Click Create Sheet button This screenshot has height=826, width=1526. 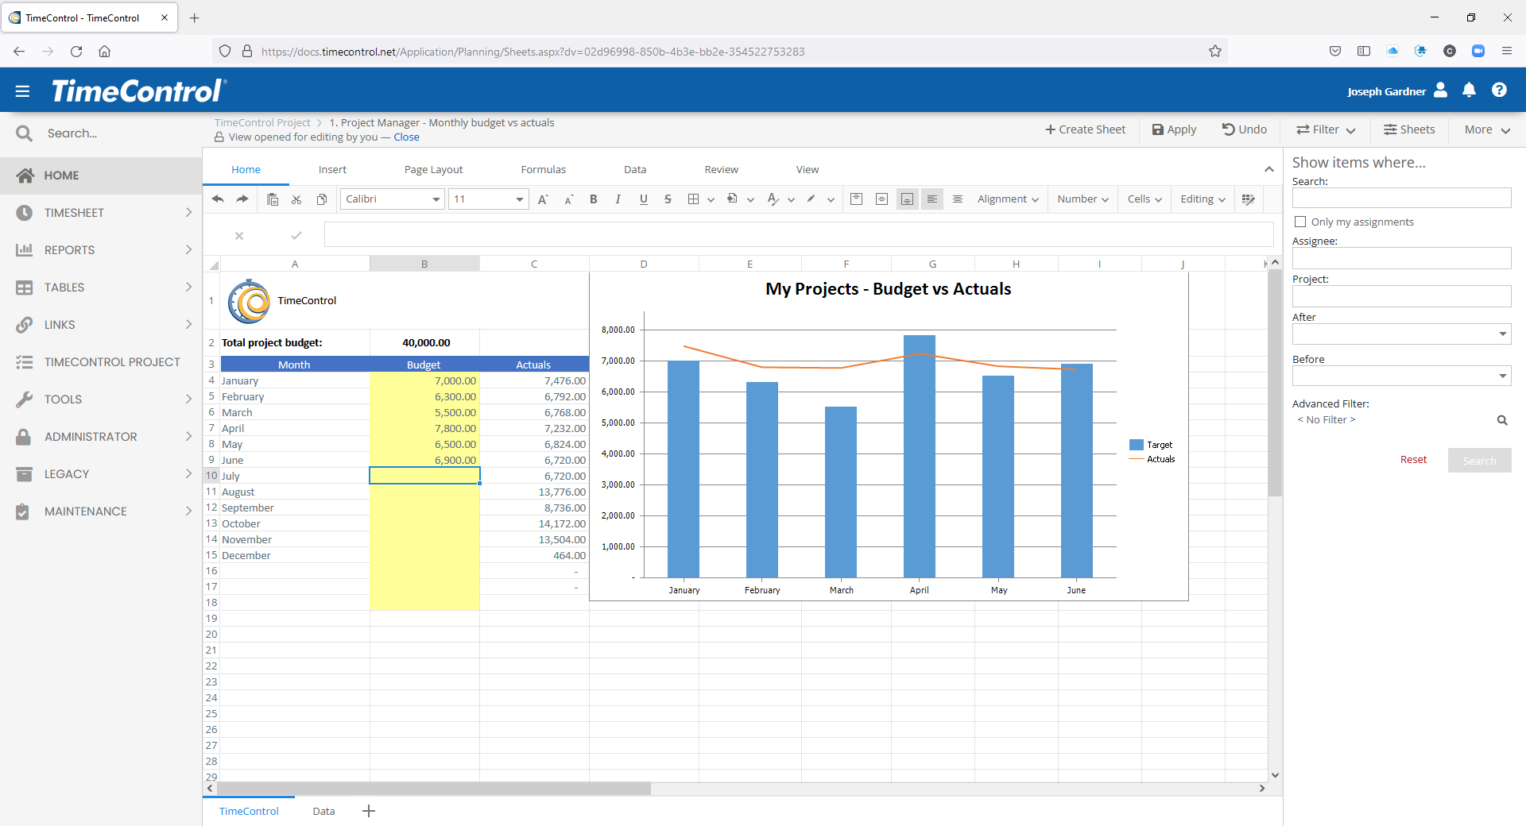[x=1085, y=129]
